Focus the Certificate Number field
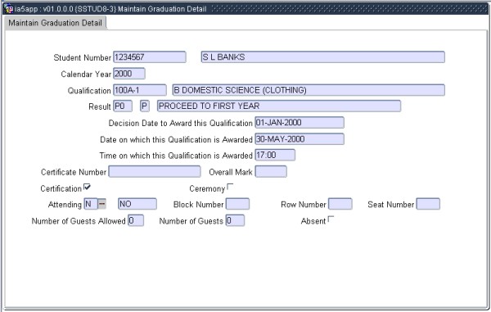The image size is (491, 312). (155, 172)
